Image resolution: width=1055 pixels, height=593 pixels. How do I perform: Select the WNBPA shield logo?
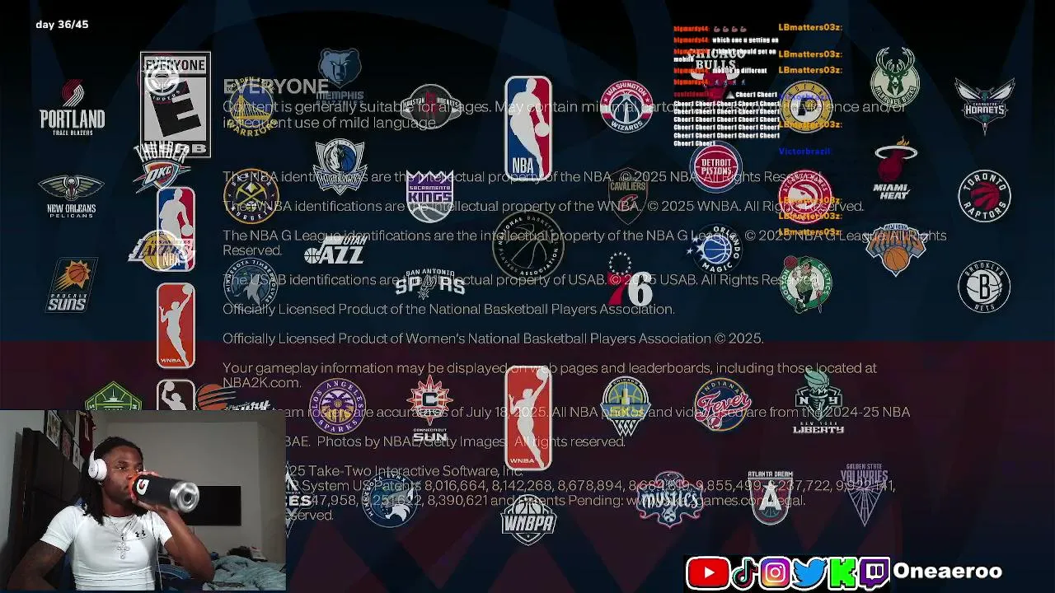[x=528, y=519]
